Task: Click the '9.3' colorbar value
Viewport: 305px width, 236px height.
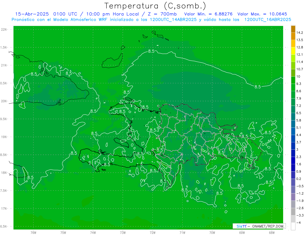Action: pyautogui.click(x=299, y=84)
